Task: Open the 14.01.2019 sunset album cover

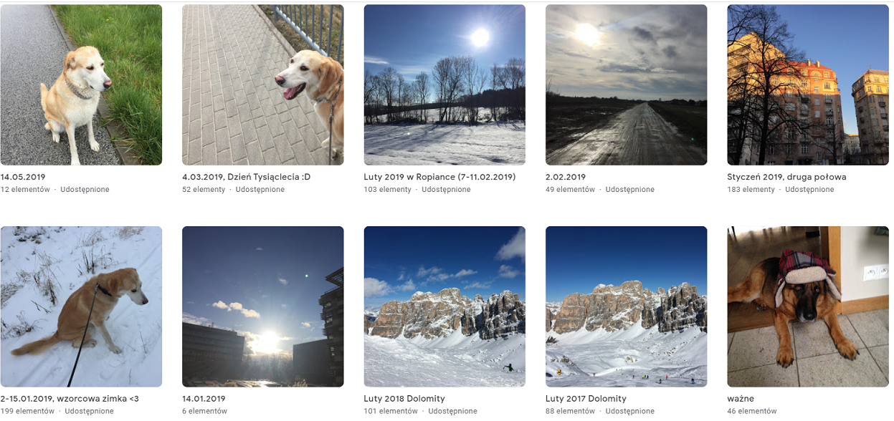Action: pos(263,306)
